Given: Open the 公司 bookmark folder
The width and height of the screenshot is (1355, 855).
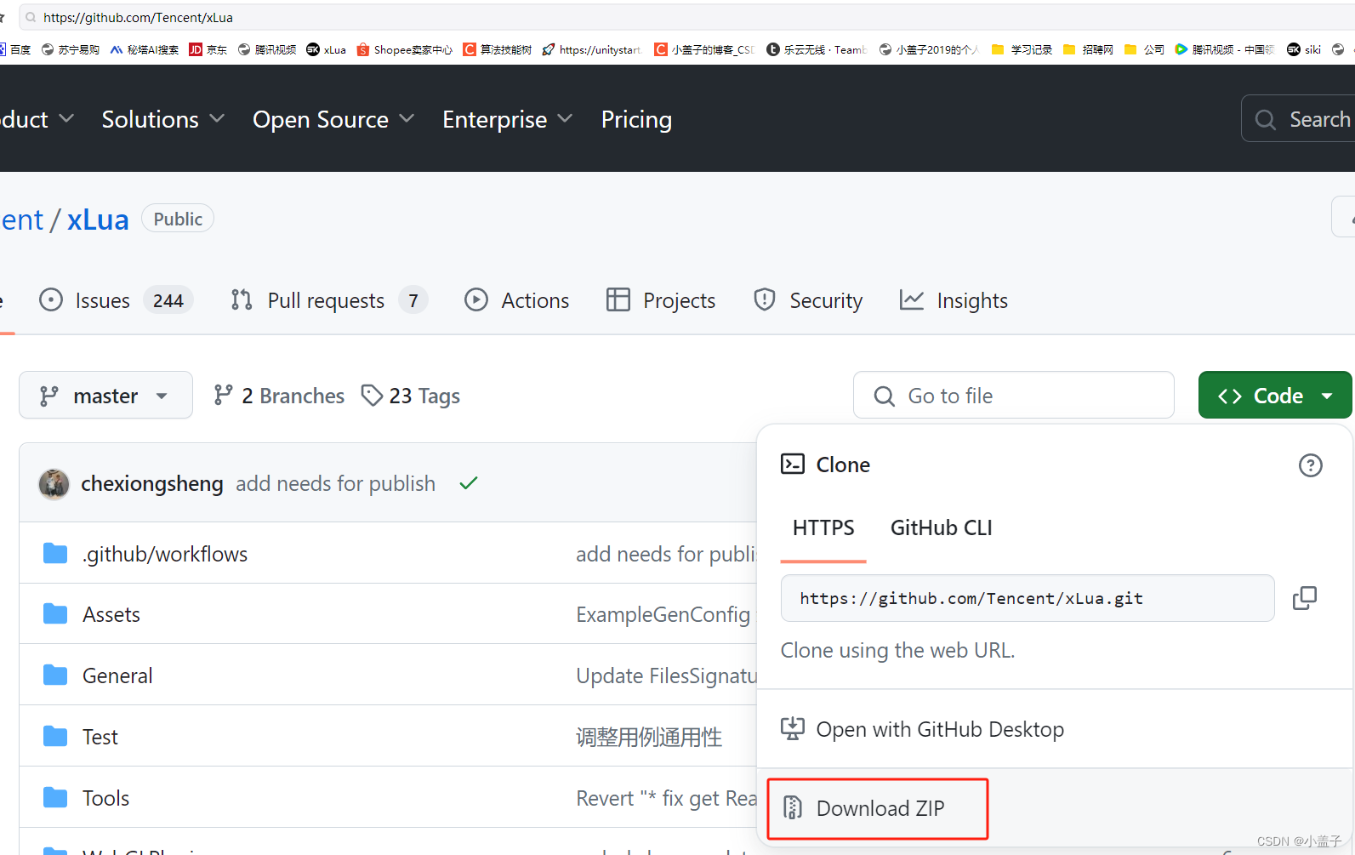Looking at the screenshot, I should click(x=1144, y=49).
